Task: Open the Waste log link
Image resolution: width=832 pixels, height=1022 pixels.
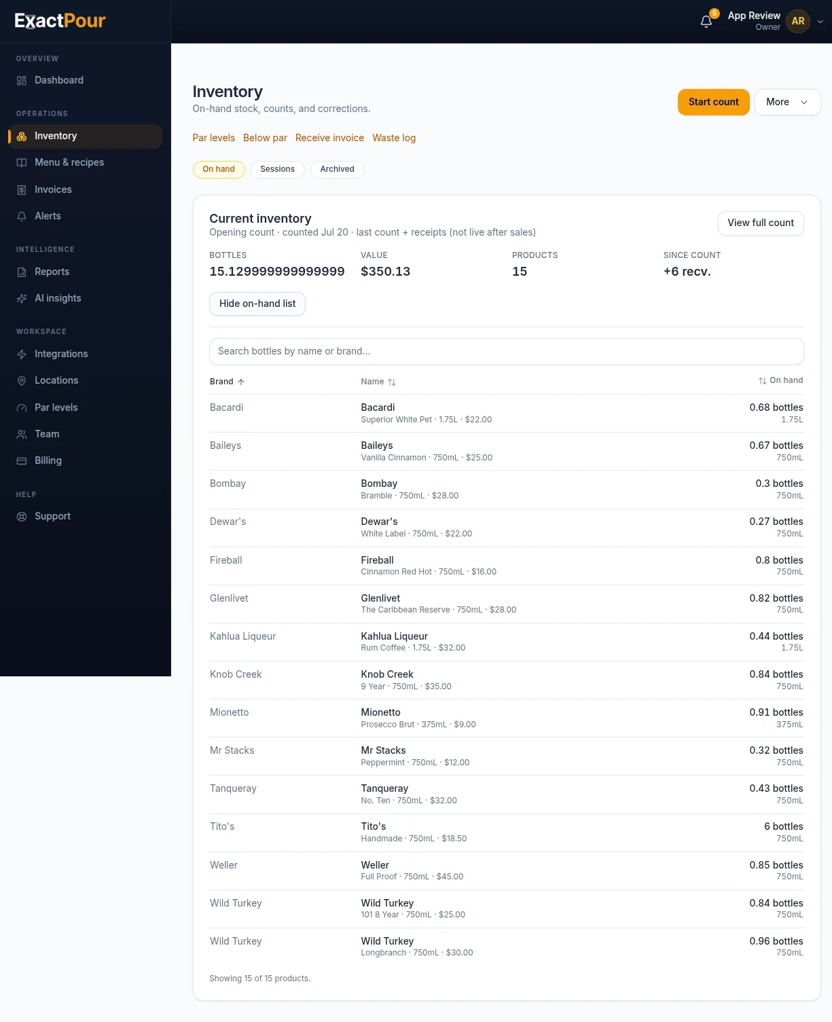Action: coord(394,138)
